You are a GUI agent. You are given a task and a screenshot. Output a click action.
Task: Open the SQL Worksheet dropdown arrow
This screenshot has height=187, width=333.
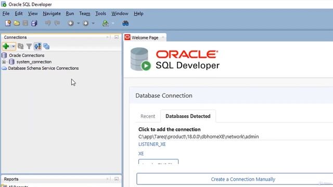coord(113,23)
